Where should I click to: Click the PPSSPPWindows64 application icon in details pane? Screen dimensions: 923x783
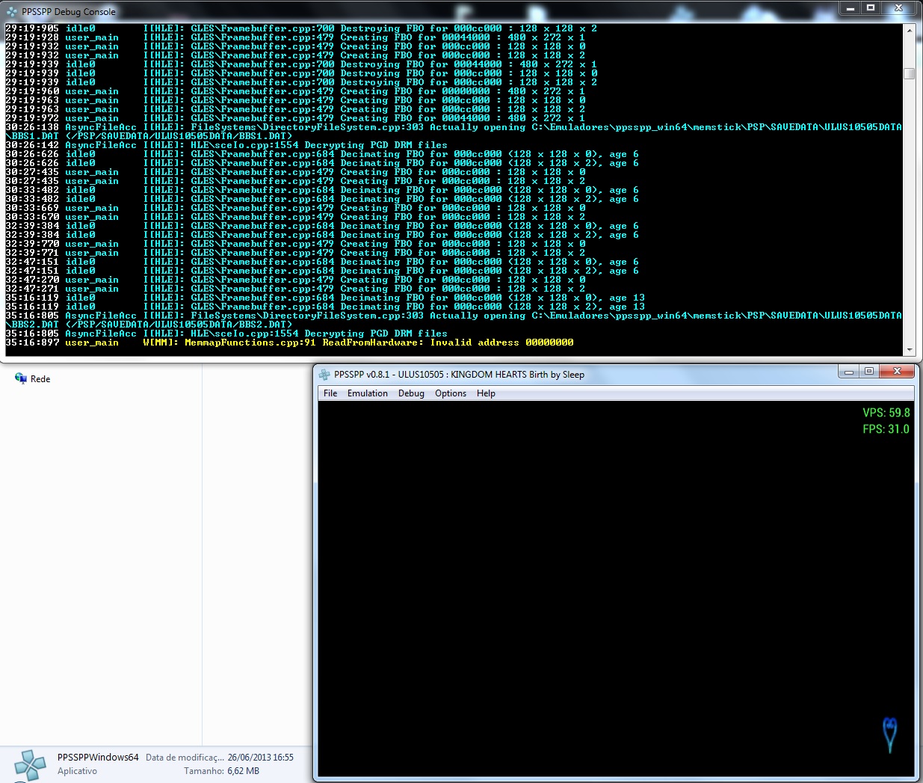pyautogui.click(x=30, y=765)
